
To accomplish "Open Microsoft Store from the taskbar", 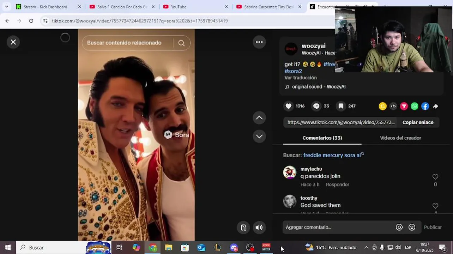I will (x=185, y=248).
